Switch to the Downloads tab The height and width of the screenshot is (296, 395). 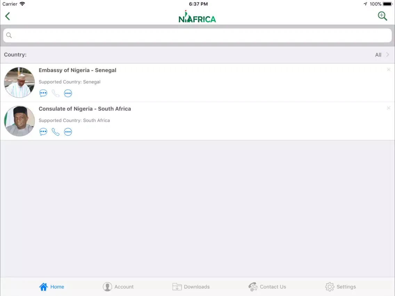click(191, 287)
